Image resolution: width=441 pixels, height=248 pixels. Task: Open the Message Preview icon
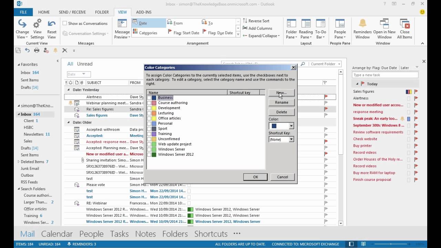pyautogui.click(x=122, y=23)
